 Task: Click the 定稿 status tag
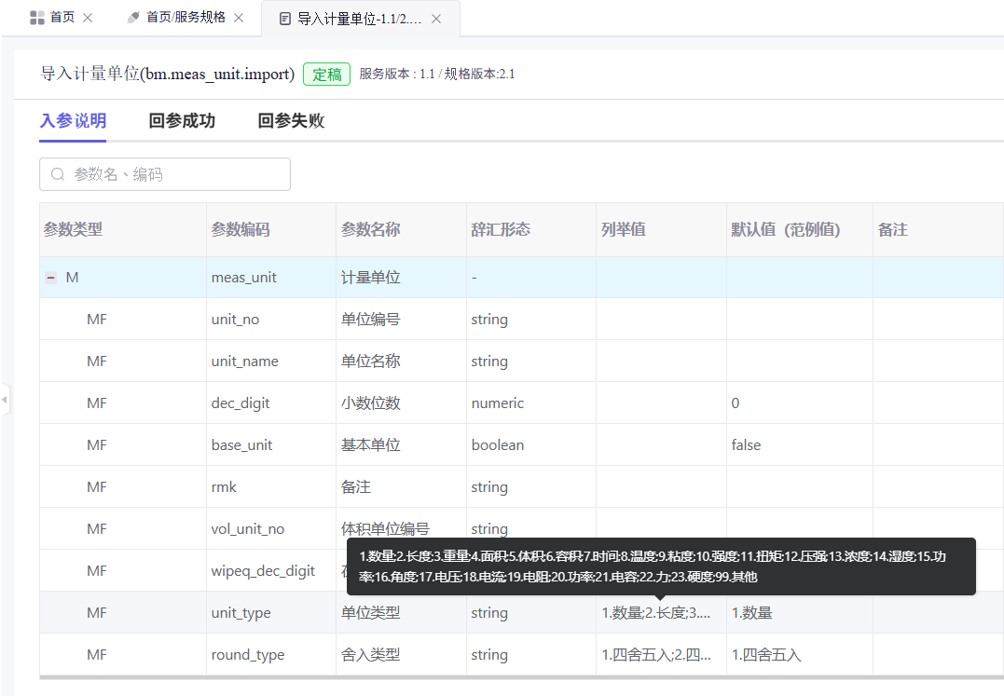pyautogui.click(x=326, y=75)
